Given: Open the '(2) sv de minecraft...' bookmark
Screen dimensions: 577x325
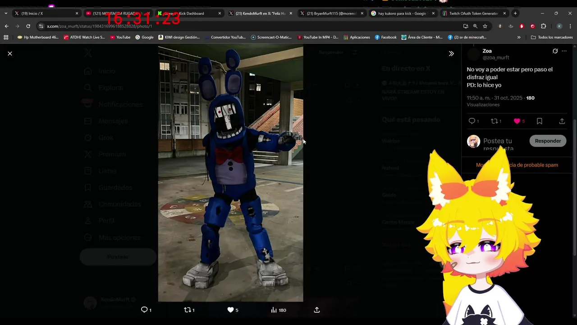Looking at the screenshot, I should click(467, 37).
